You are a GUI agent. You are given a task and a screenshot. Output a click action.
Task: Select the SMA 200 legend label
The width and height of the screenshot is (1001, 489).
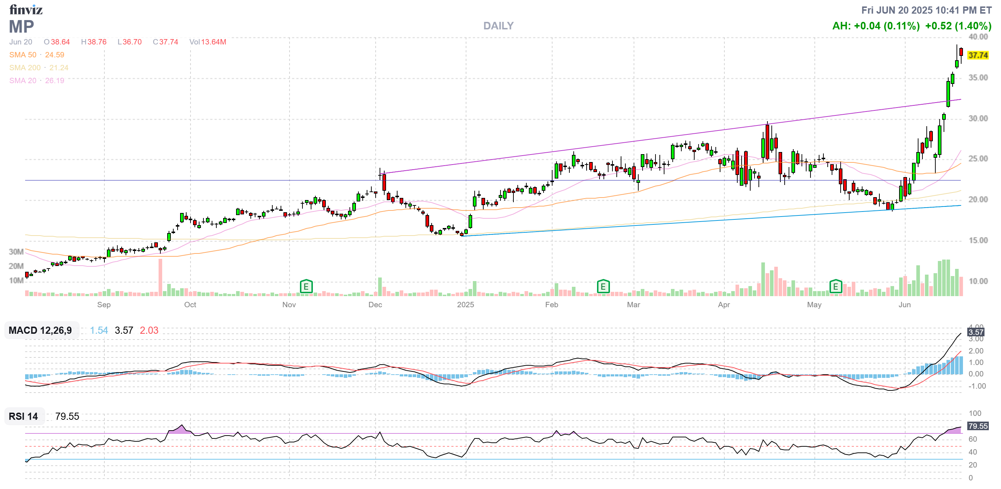click(25, 68)
